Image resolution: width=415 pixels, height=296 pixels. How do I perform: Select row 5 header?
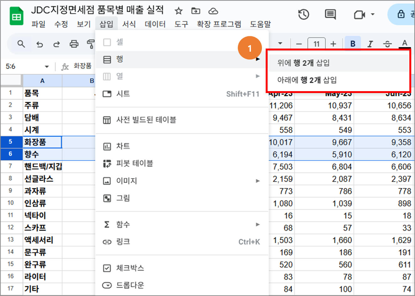11,142
